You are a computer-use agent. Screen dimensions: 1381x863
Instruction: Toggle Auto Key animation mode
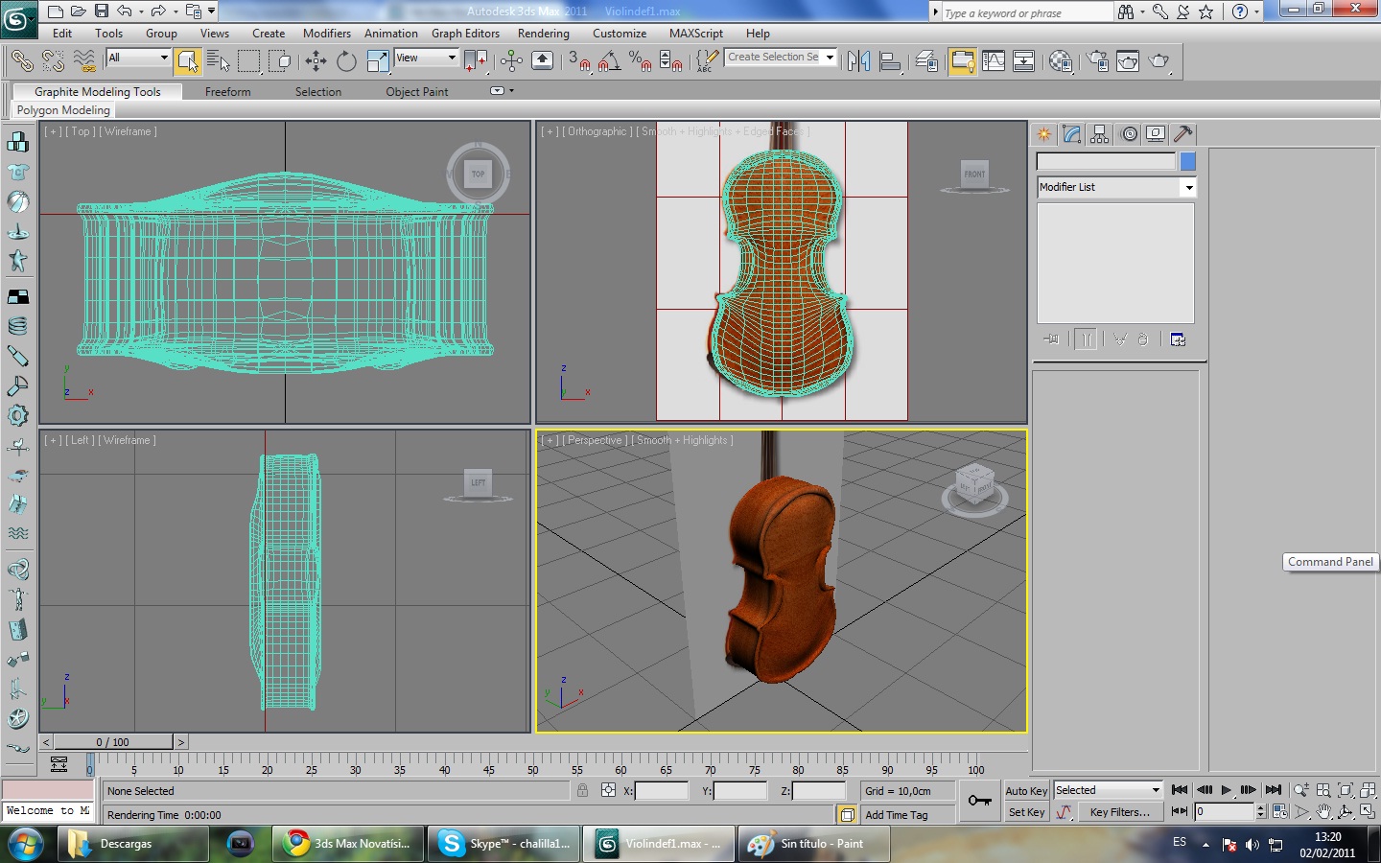[x=1025, y=791]
